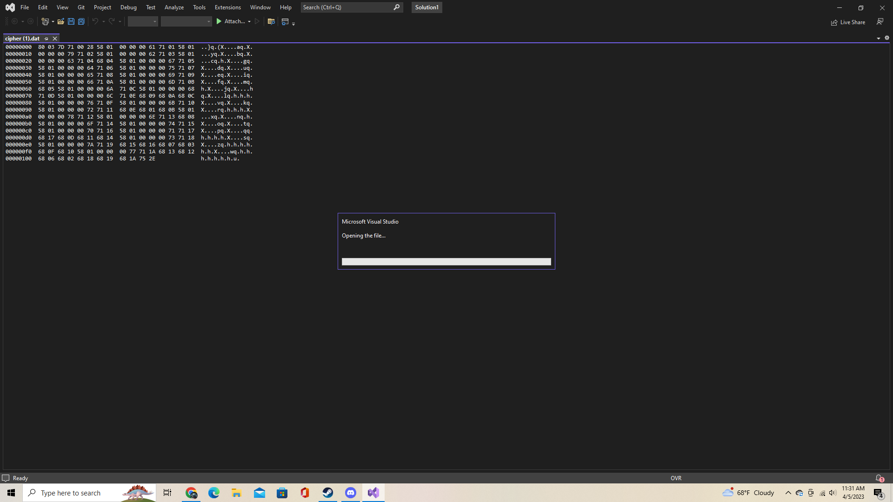Close the cipher (1).dat tab
The height and width of the screenshot is (502, 893).
tap(55, 39)
